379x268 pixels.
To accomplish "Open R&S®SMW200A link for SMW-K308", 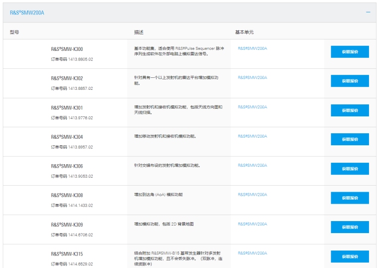I will click(x=252, y=195).
